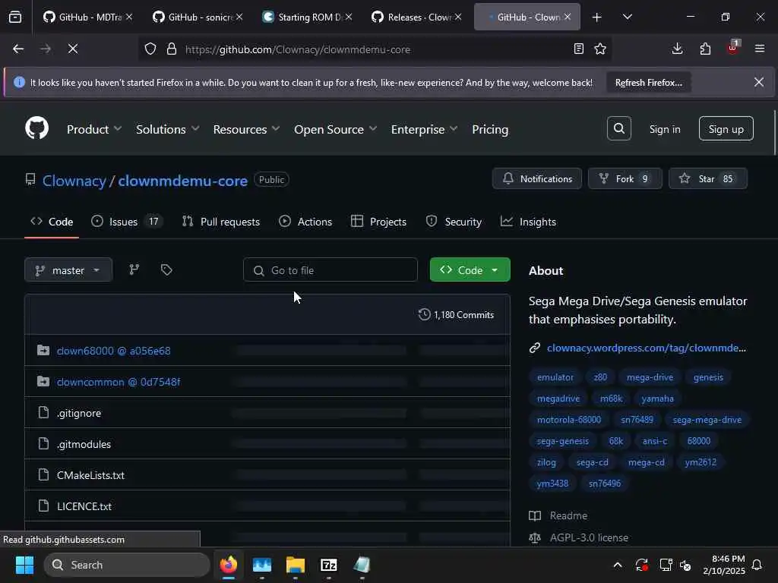Viewport: 778px width, 583px height.
Task: Open the Firefox application menu
Action: (760, 49)
